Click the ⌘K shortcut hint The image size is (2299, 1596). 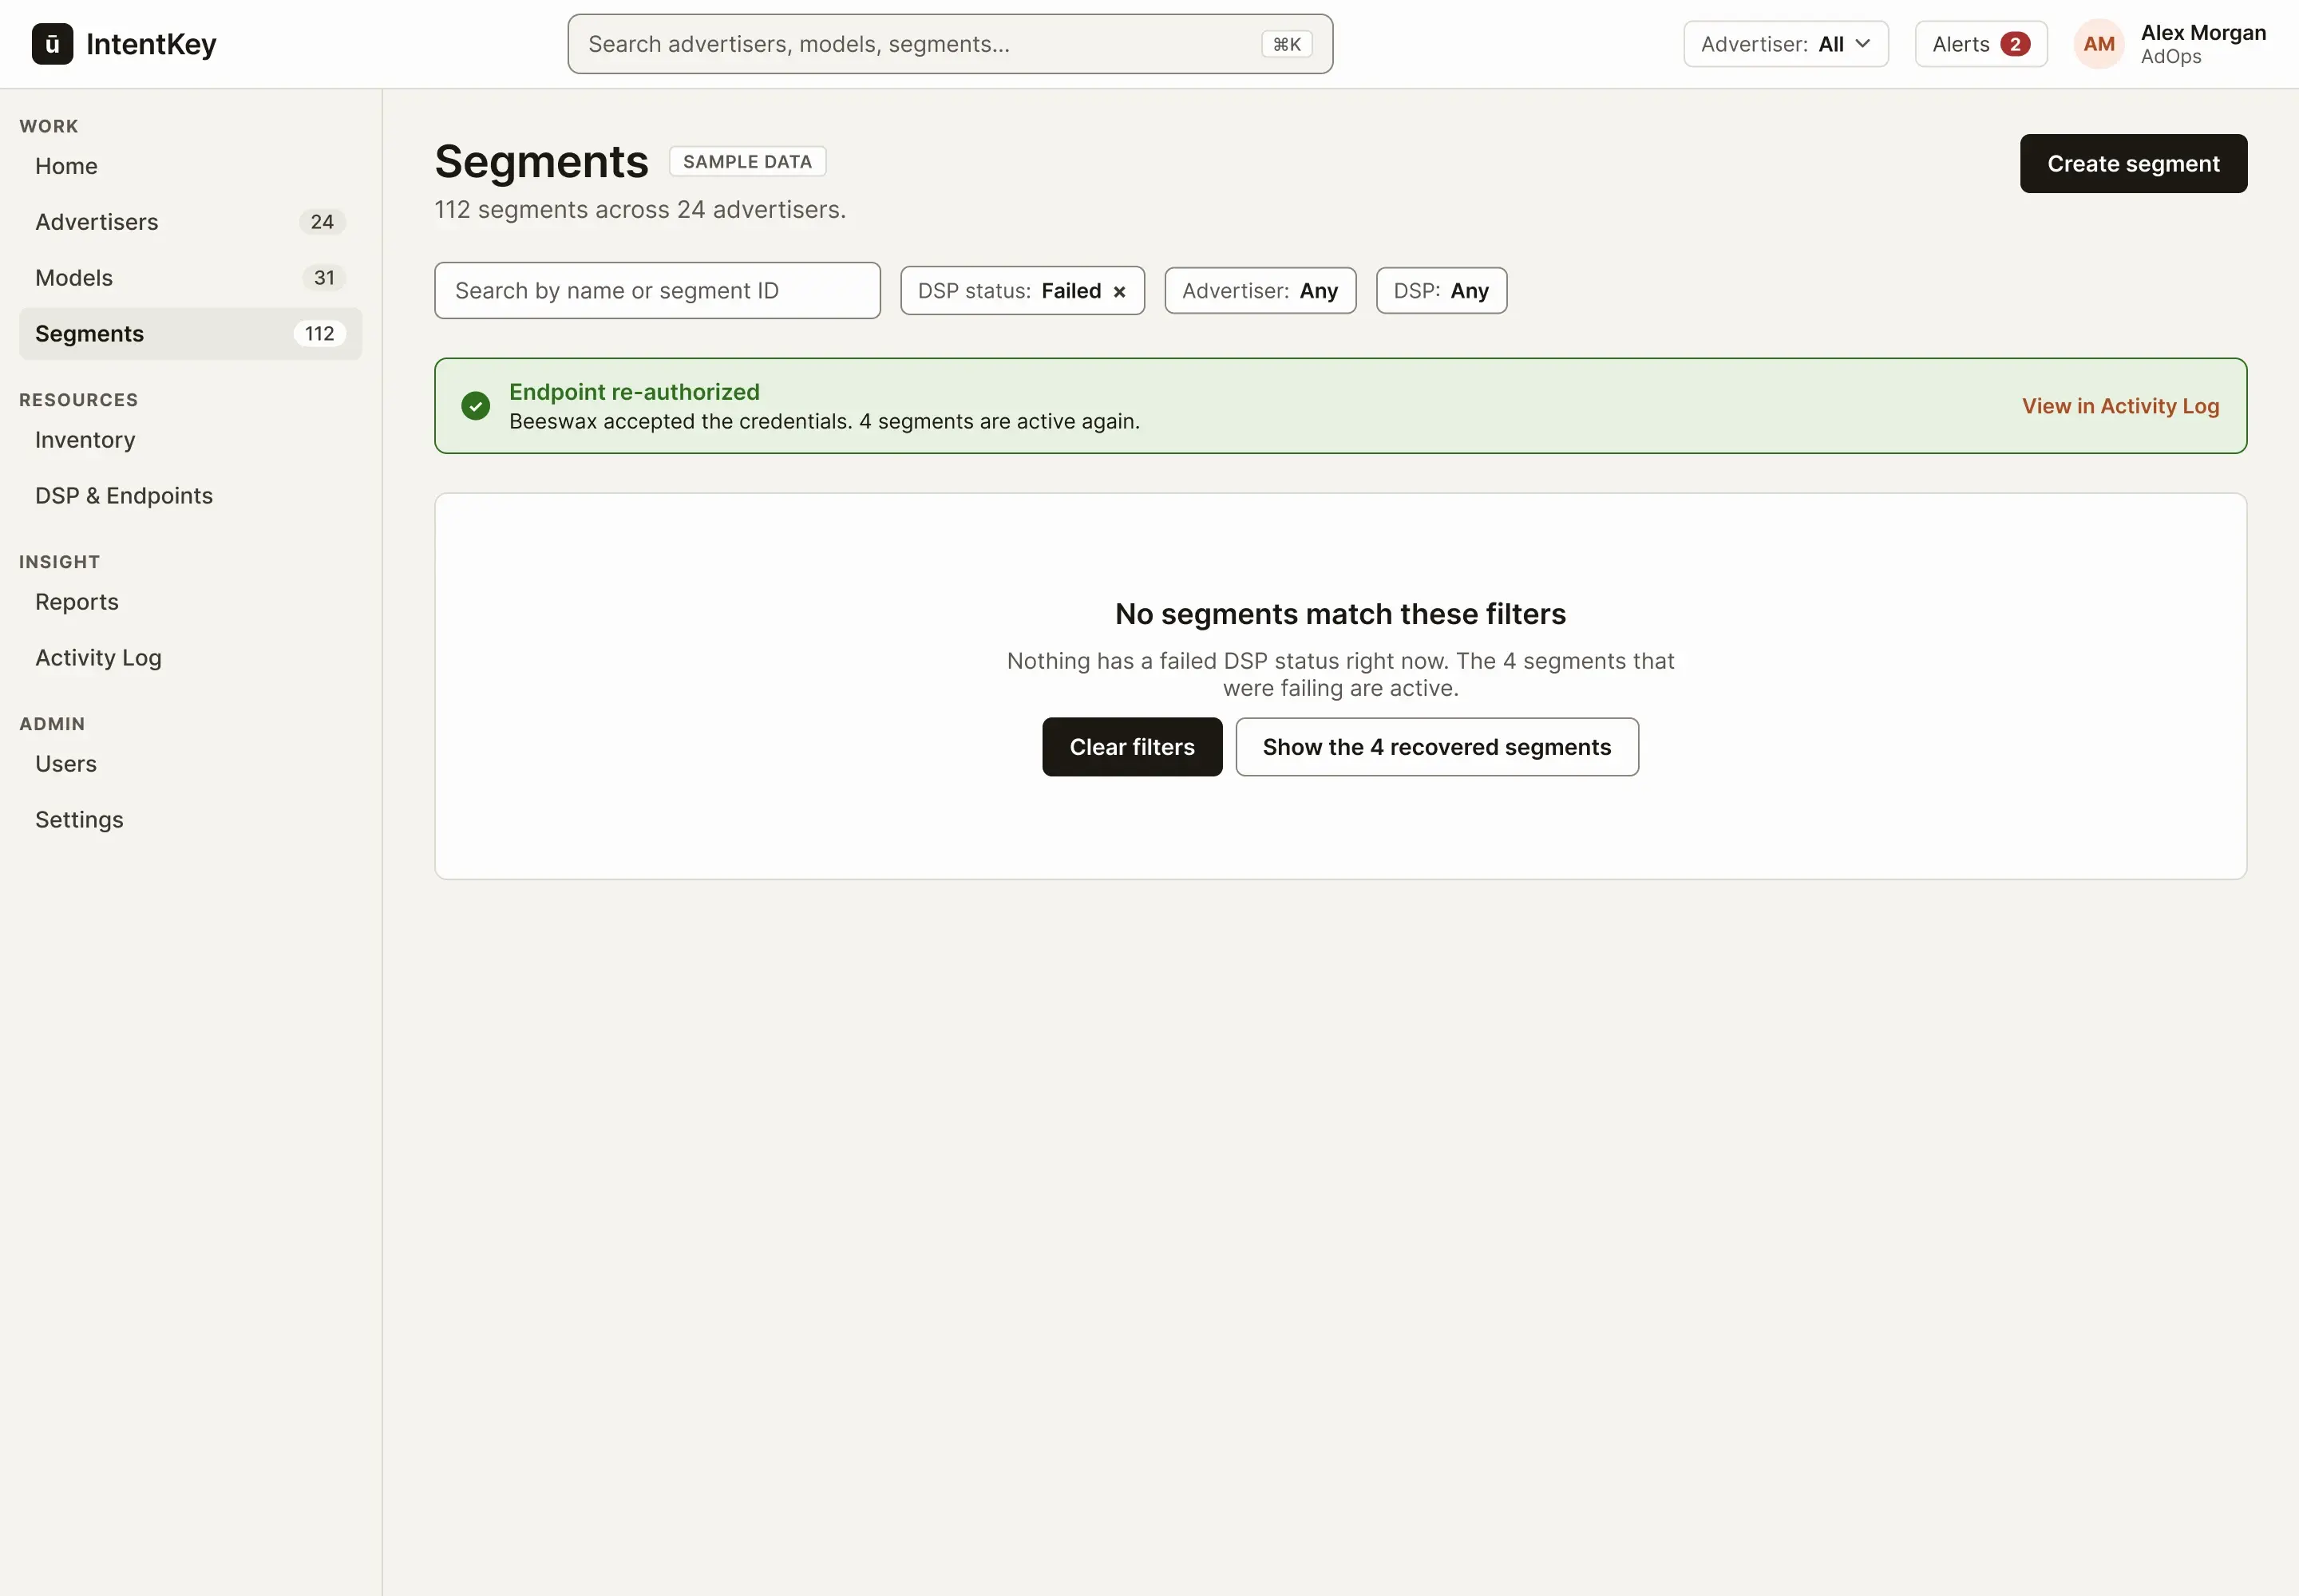(x=1287, y=44)
